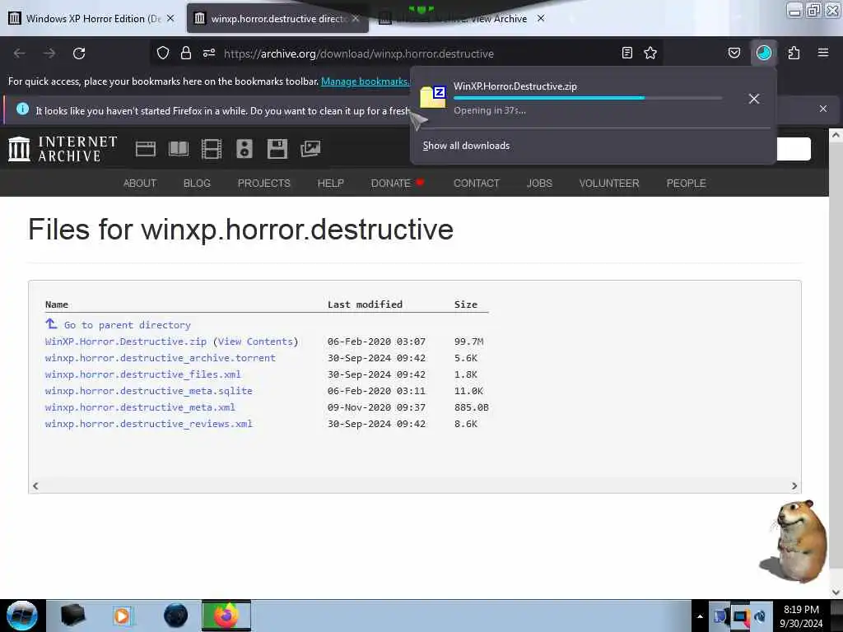Click file listing scroll left arrow
The image size is (843, 632).
[35, 486]
